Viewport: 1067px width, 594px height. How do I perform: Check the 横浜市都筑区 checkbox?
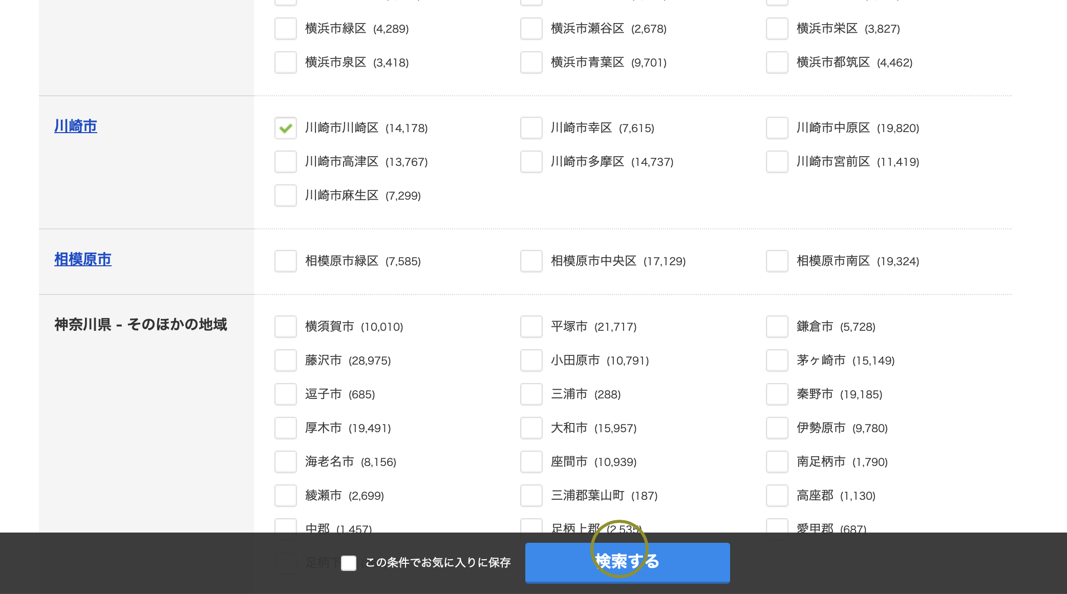coord(777,62)
